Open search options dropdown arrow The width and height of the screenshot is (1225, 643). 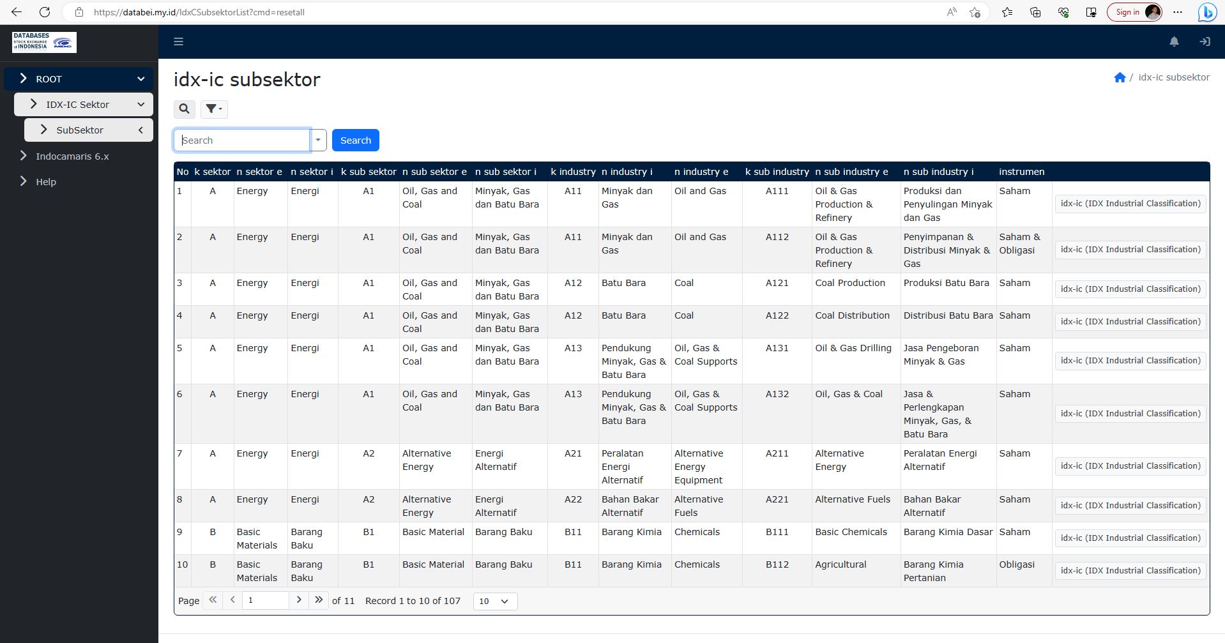click(318, 140)
